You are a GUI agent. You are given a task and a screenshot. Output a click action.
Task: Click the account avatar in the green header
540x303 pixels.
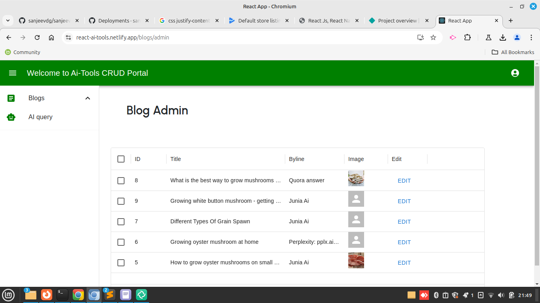(x=515, y=73)
